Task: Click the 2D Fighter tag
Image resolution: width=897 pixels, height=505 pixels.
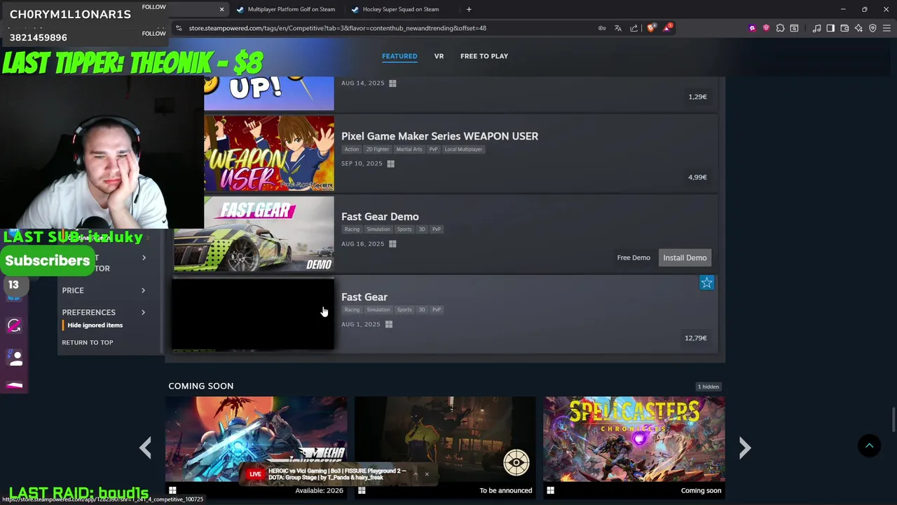Action: pyautogui.click(x=378, y=149)
